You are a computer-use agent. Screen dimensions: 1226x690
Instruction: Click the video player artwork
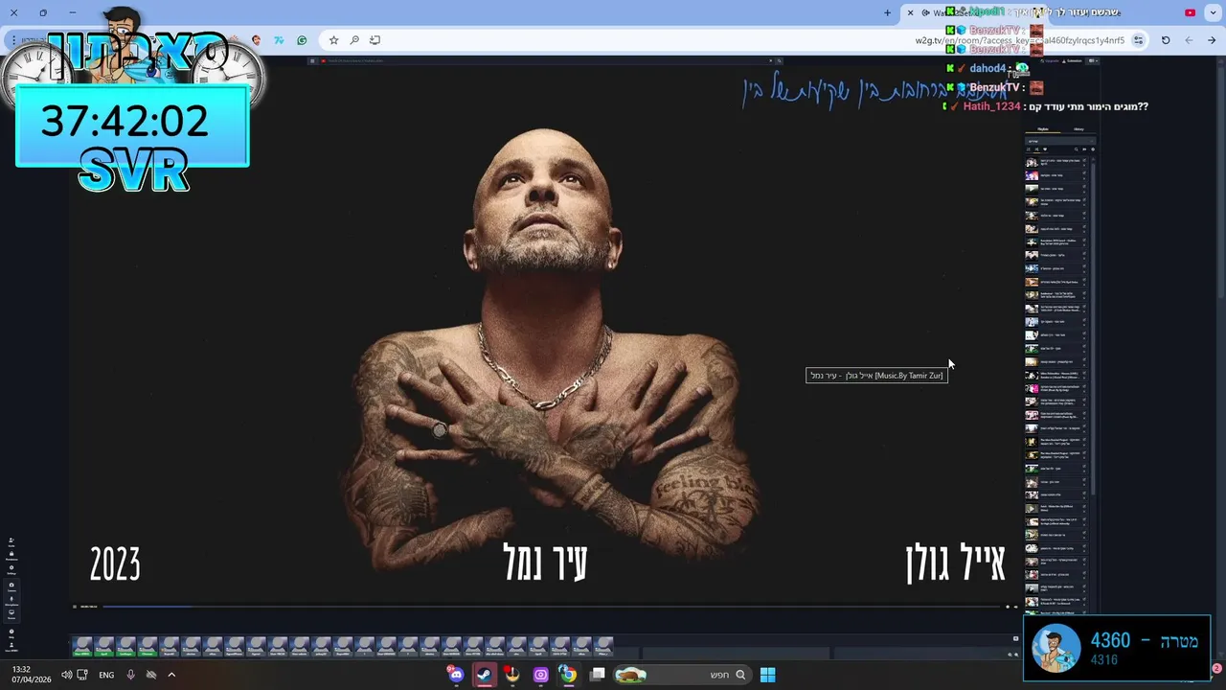(546, 331)
